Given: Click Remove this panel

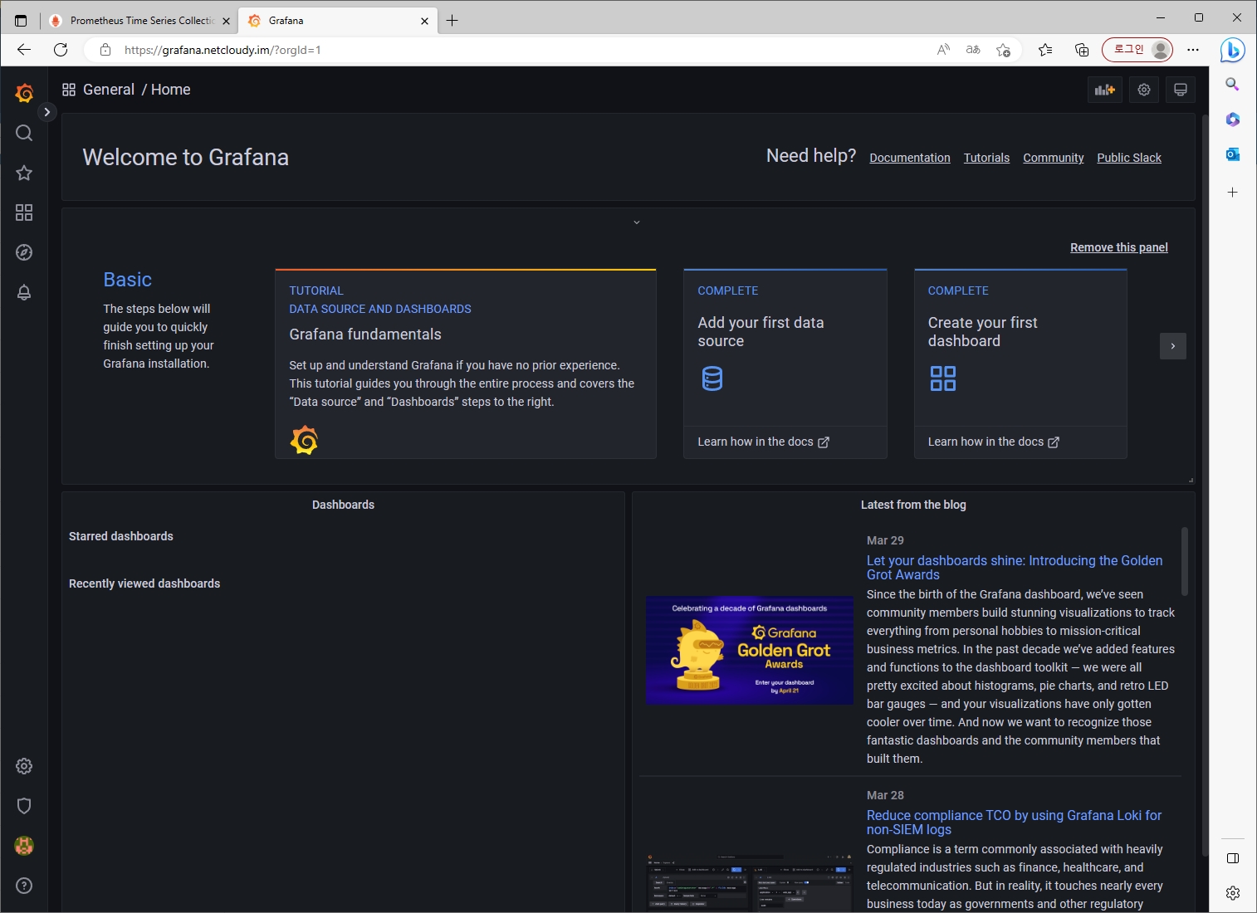Looking at the screenshot, I should point(1119,247).
